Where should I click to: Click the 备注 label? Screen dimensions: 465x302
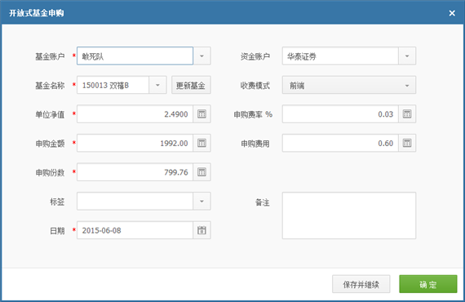[x=263, y=202]
